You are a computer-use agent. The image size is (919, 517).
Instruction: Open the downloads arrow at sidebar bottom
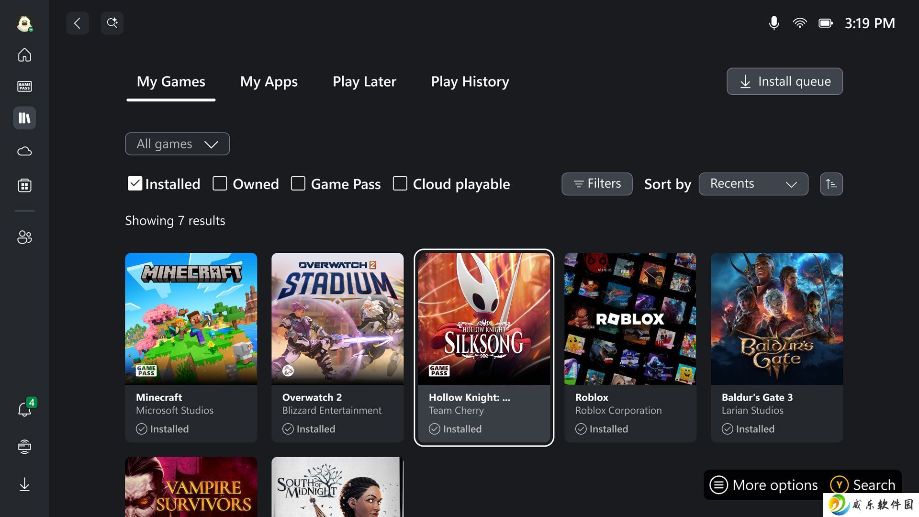point(24,484)
